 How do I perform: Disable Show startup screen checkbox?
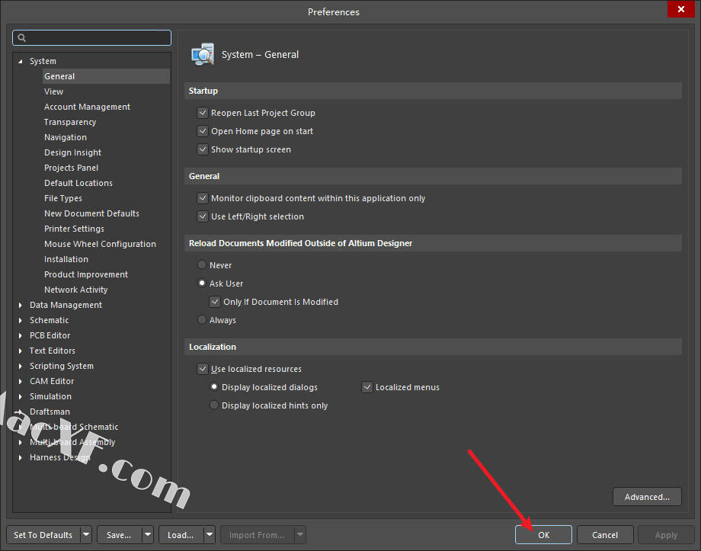(203, 149)
